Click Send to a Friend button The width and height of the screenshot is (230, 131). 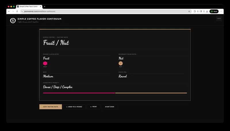pyautogui.click(x=74, y=107)
